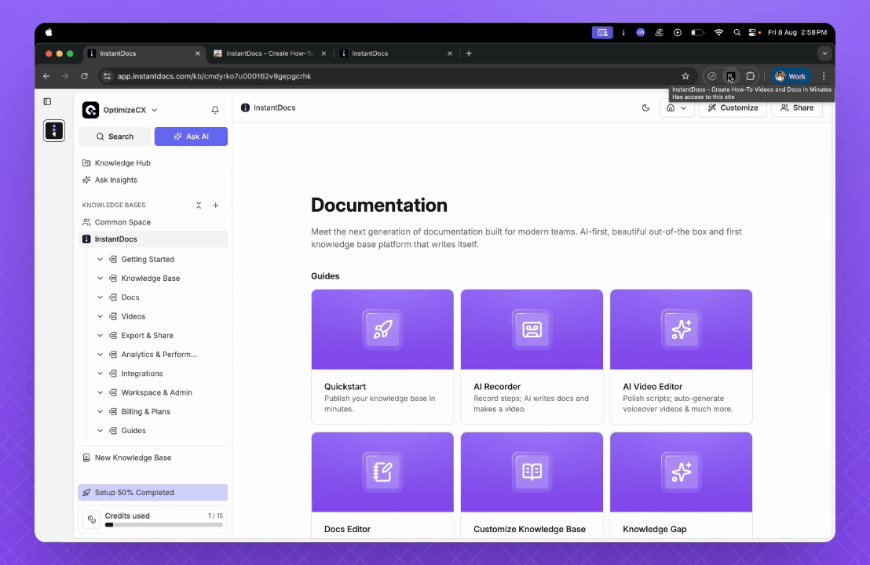The image size is (870, 565).
Task: Bookmark this page with star icon
Action: tap(685, 76)
